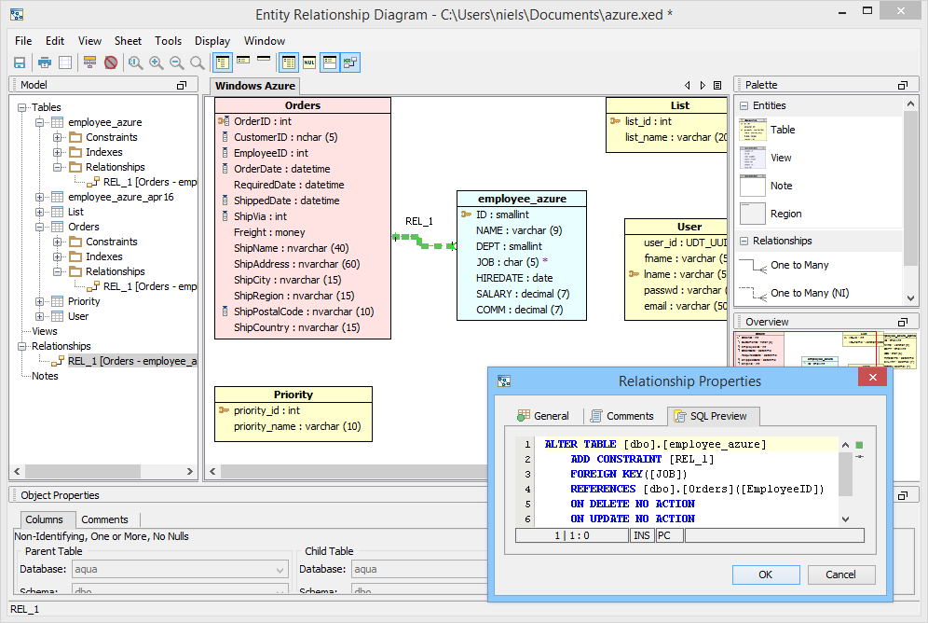Click the Overview diagram thumbnail
This screenshot has width=928, height=623.
[825, 350]
